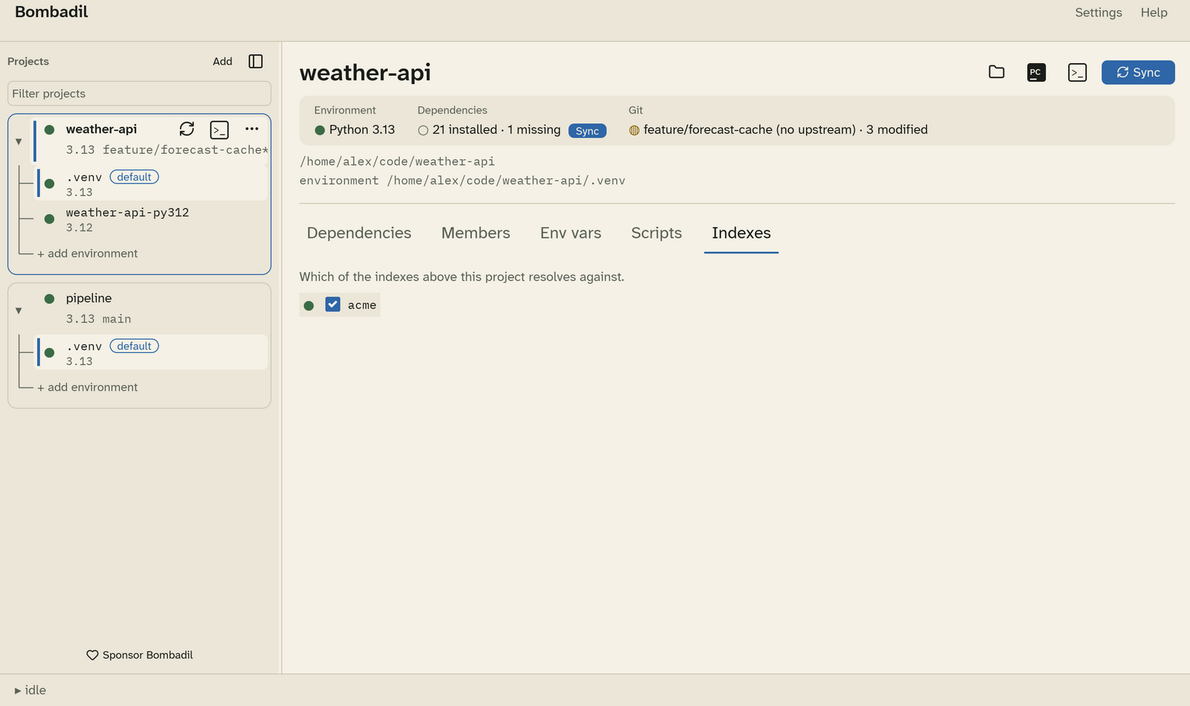Click the sync icon on weather-api sidebar row
Image resolution: width=1190 pixels, height=706 pixels.
(187, 129)
